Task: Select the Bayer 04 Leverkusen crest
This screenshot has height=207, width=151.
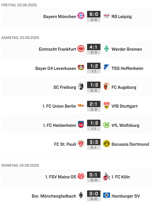Action: (x=81, y=68)
